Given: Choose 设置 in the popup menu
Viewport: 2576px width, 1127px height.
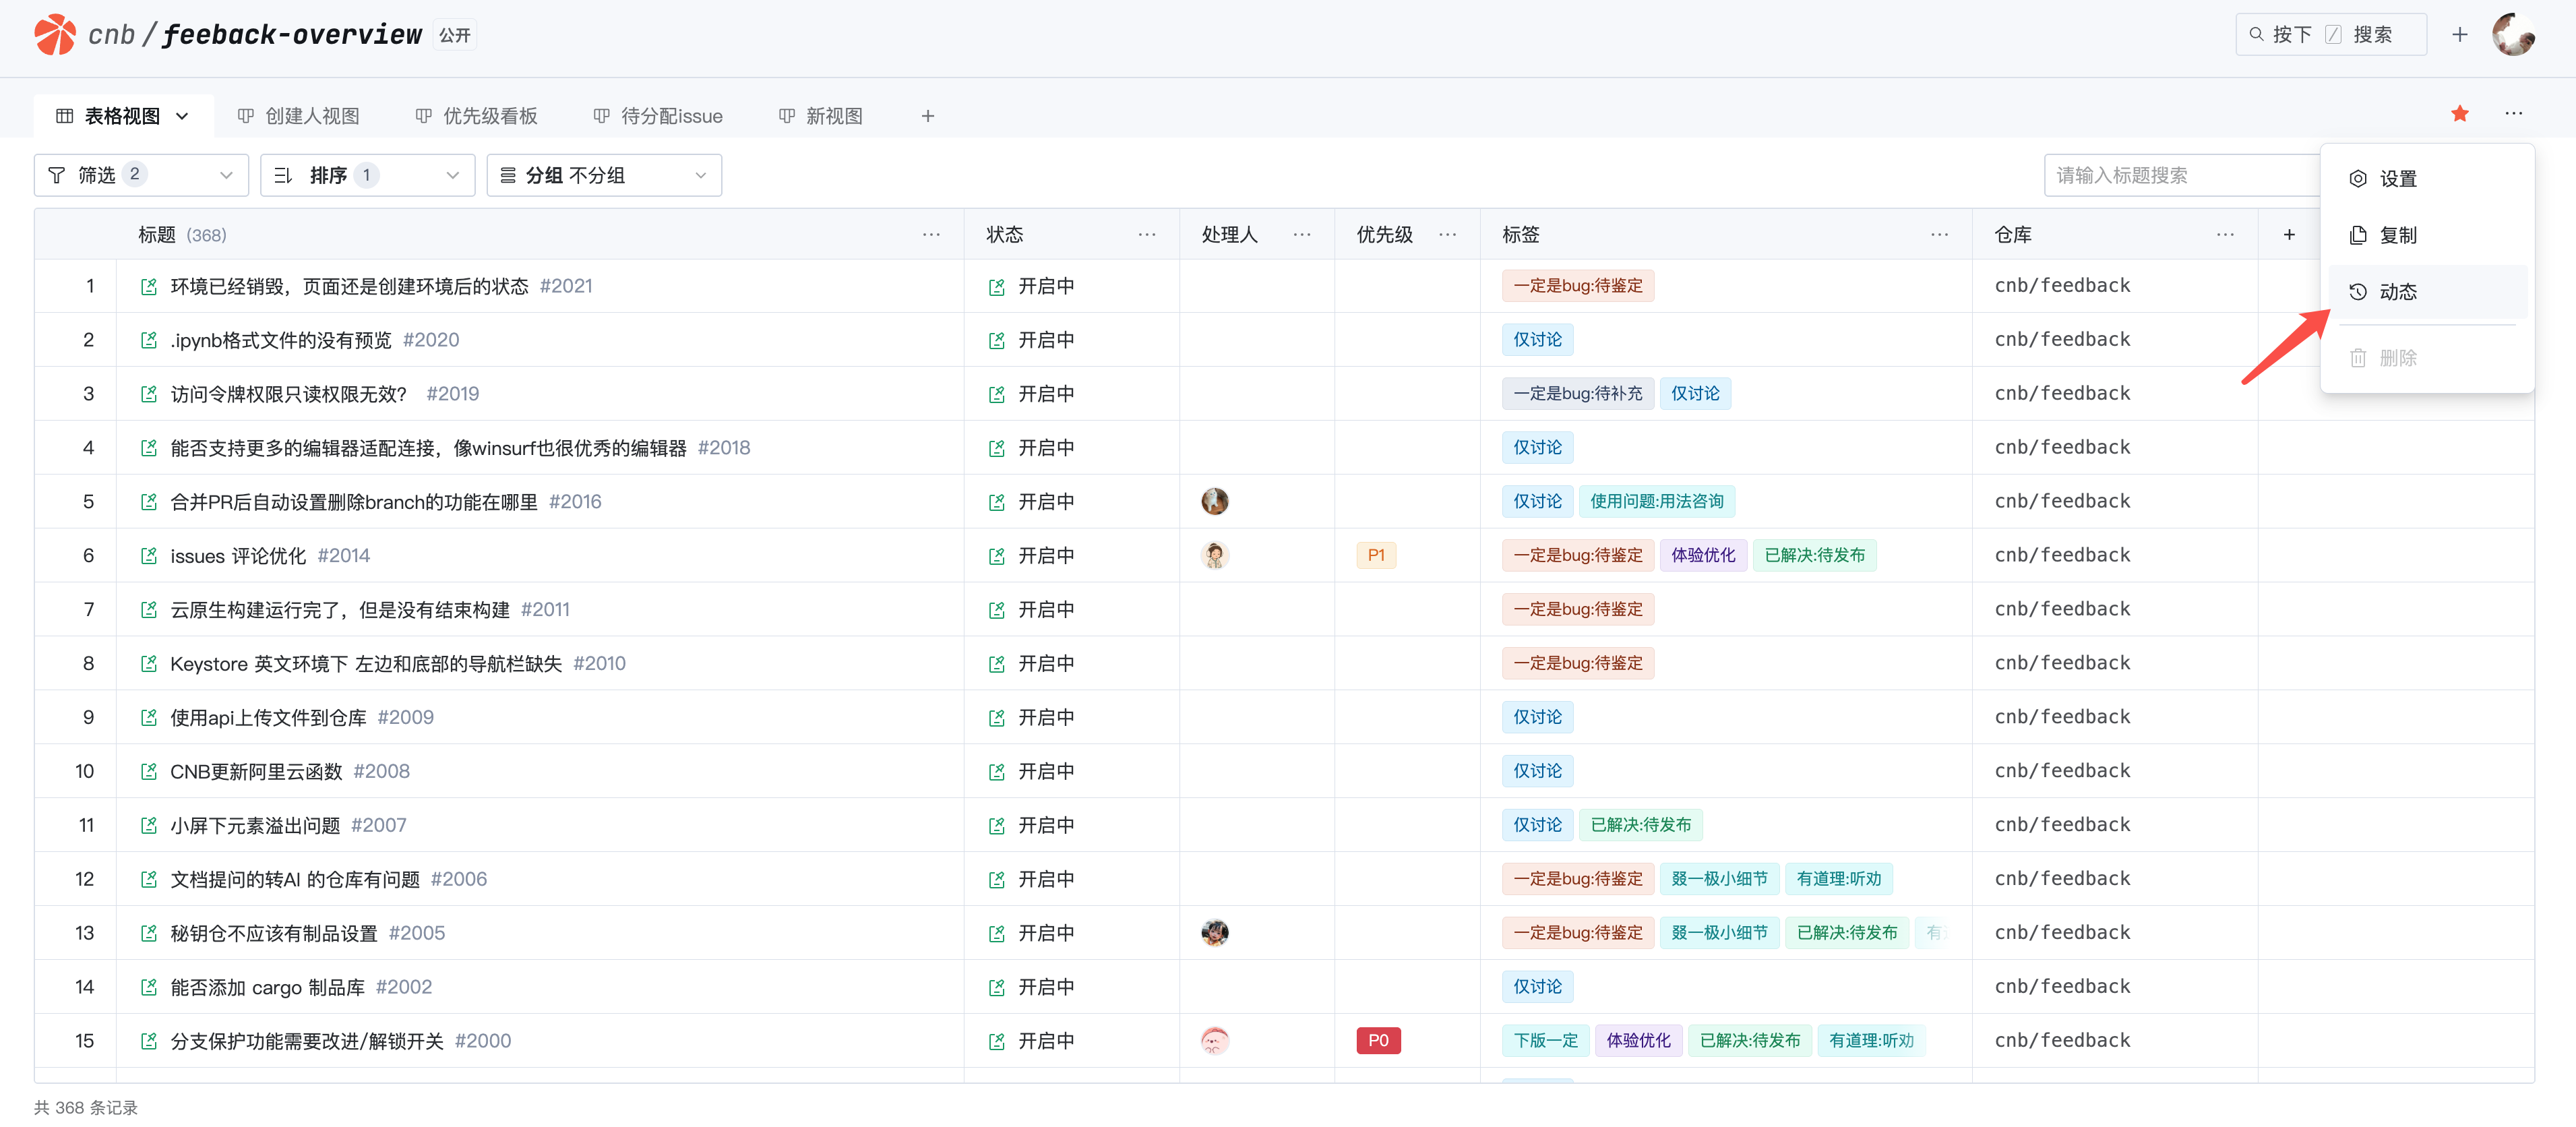Looking at the screenshot, I should point(2397,179).
